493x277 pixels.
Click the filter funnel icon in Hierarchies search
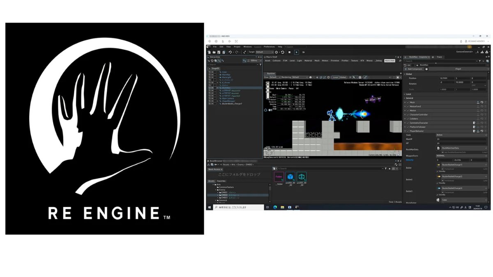coord(260,64)
